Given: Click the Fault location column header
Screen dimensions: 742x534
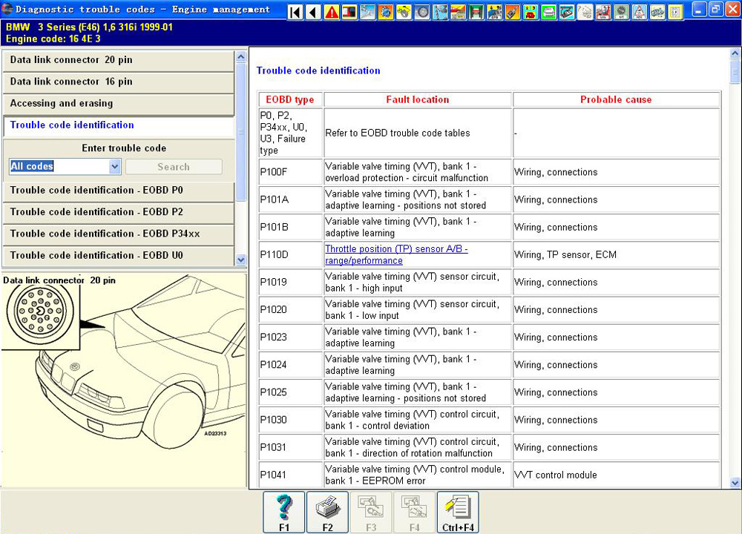Looking at the screenshot, I should (417, 99).
